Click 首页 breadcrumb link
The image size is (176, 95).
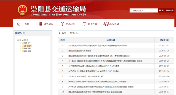click(64, 33)
